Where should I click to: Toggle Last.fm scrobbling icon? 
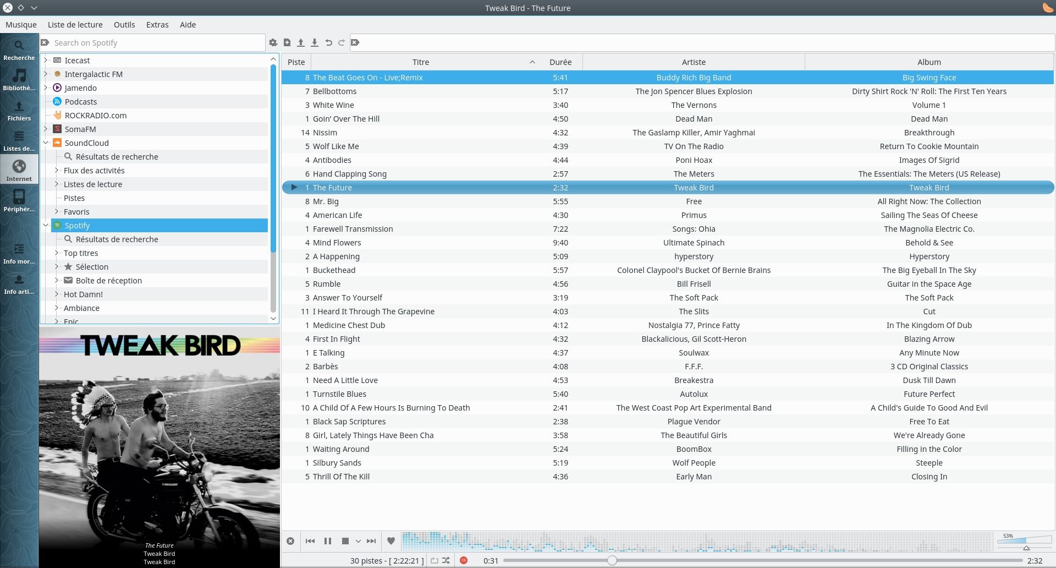[464, 560]
